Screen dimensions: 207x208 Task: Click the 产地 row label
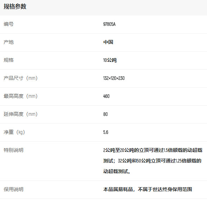tap(8, 42)
